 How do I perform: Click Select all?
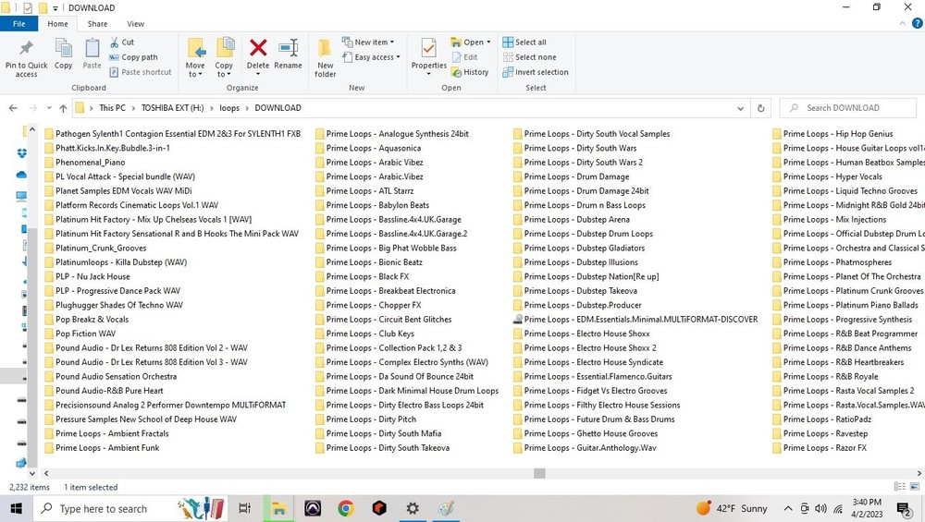pyautogui.click(x=524, y=42)
